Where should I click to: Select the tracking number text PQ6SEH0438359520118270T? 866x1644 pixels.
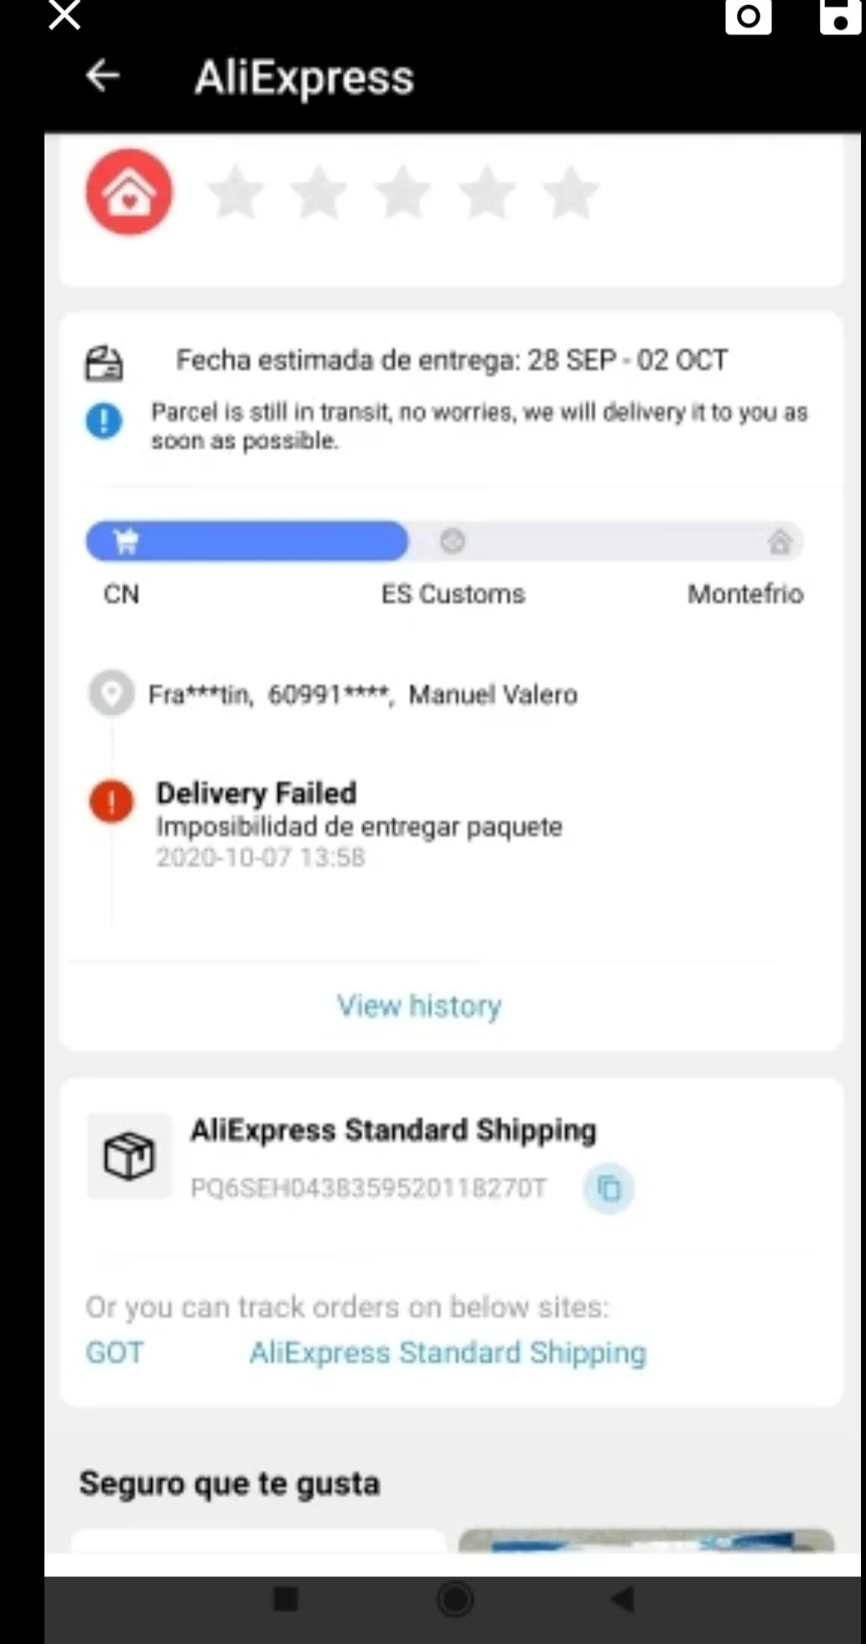click(369, 1188)
